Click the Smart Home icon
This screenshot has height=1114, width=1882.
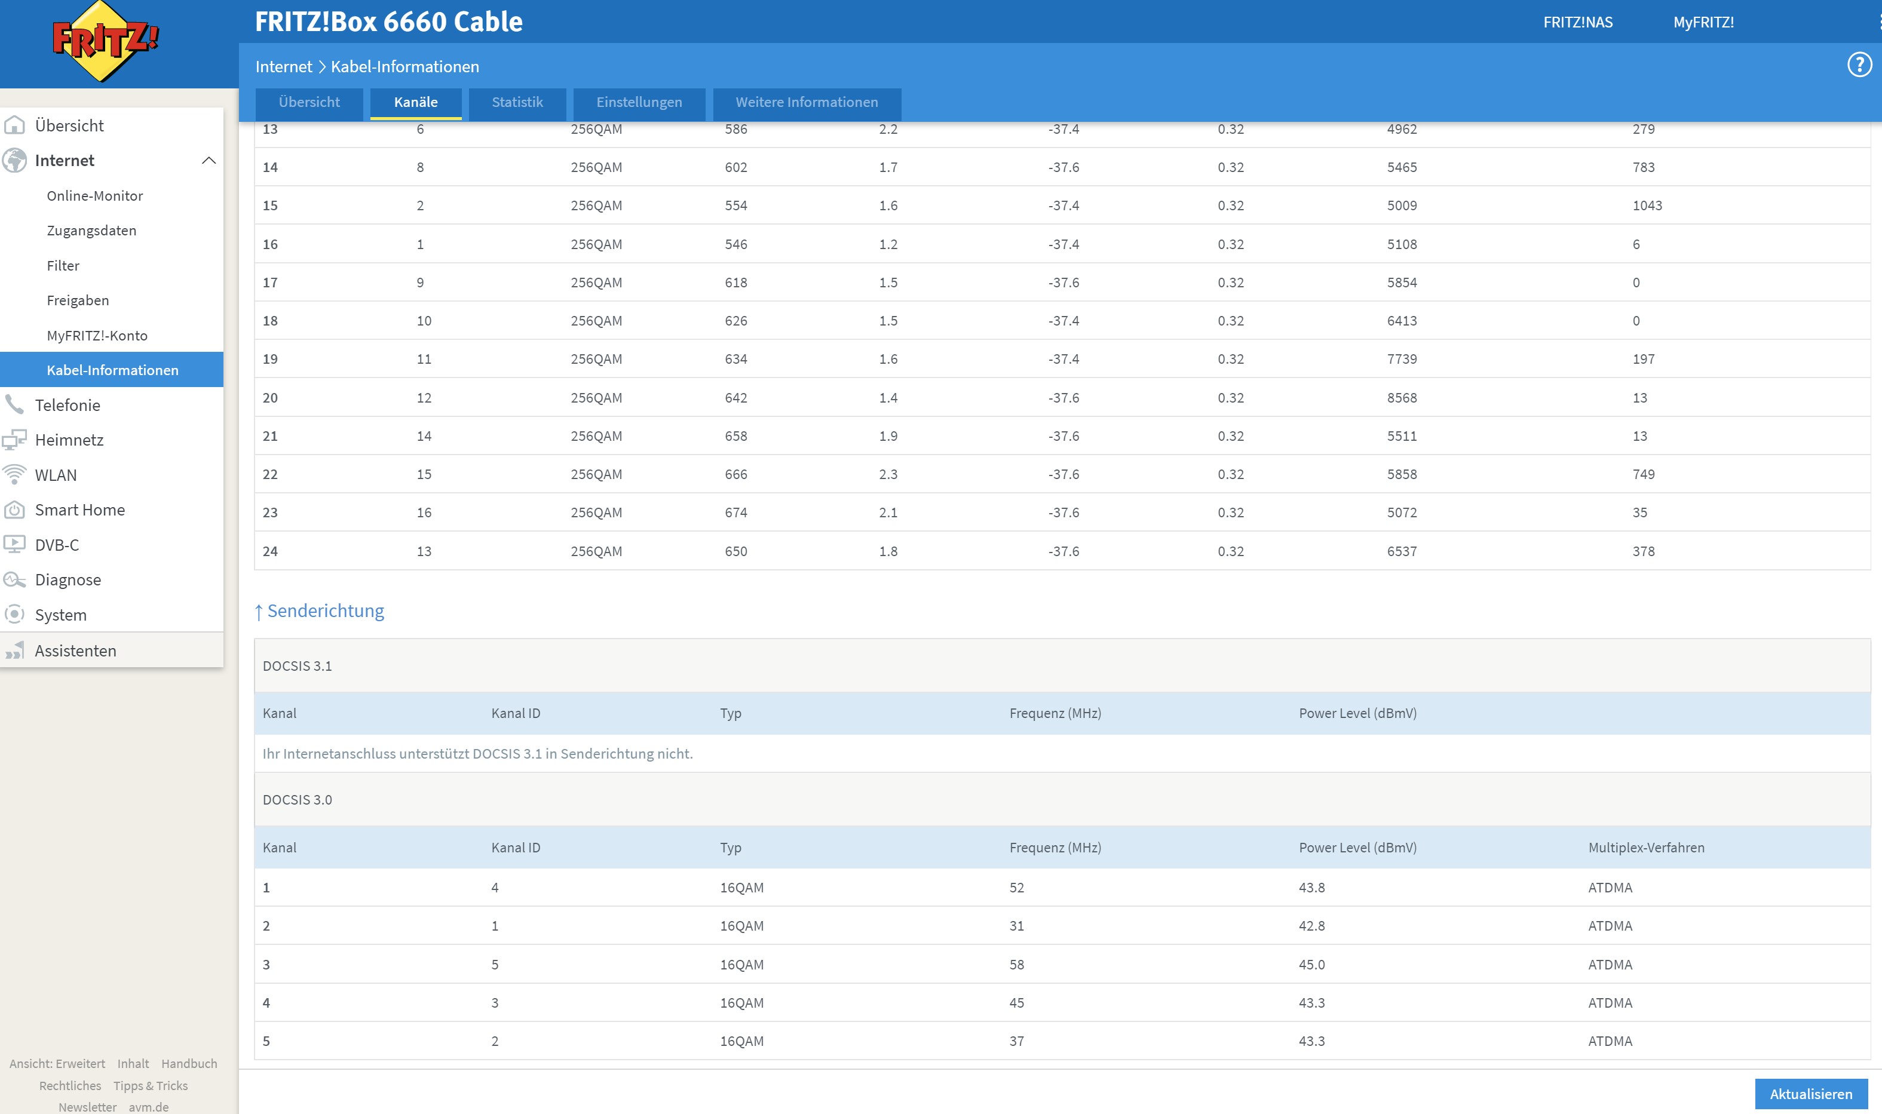(x=14, y=510)
